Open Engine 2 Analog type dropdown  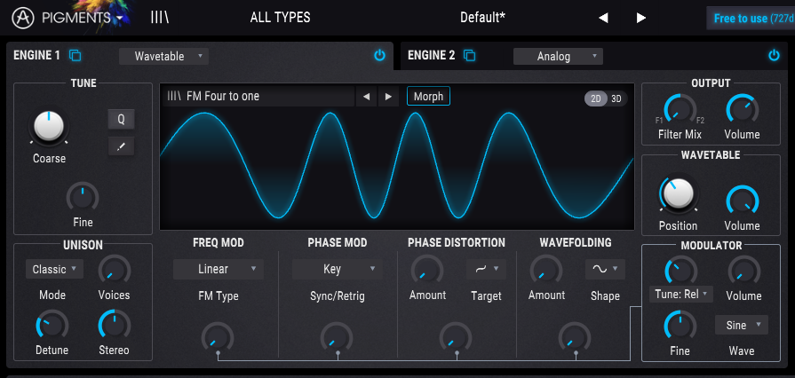558,56
